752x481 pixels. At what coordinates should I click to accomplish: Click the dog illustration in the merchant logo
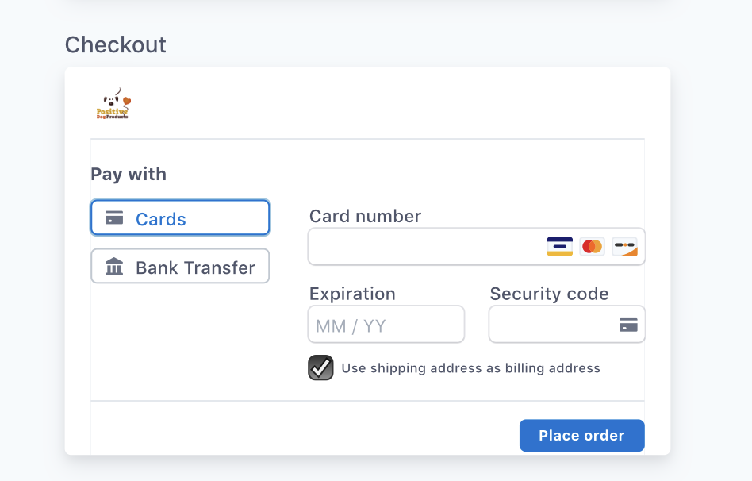(x=111, y=100)
